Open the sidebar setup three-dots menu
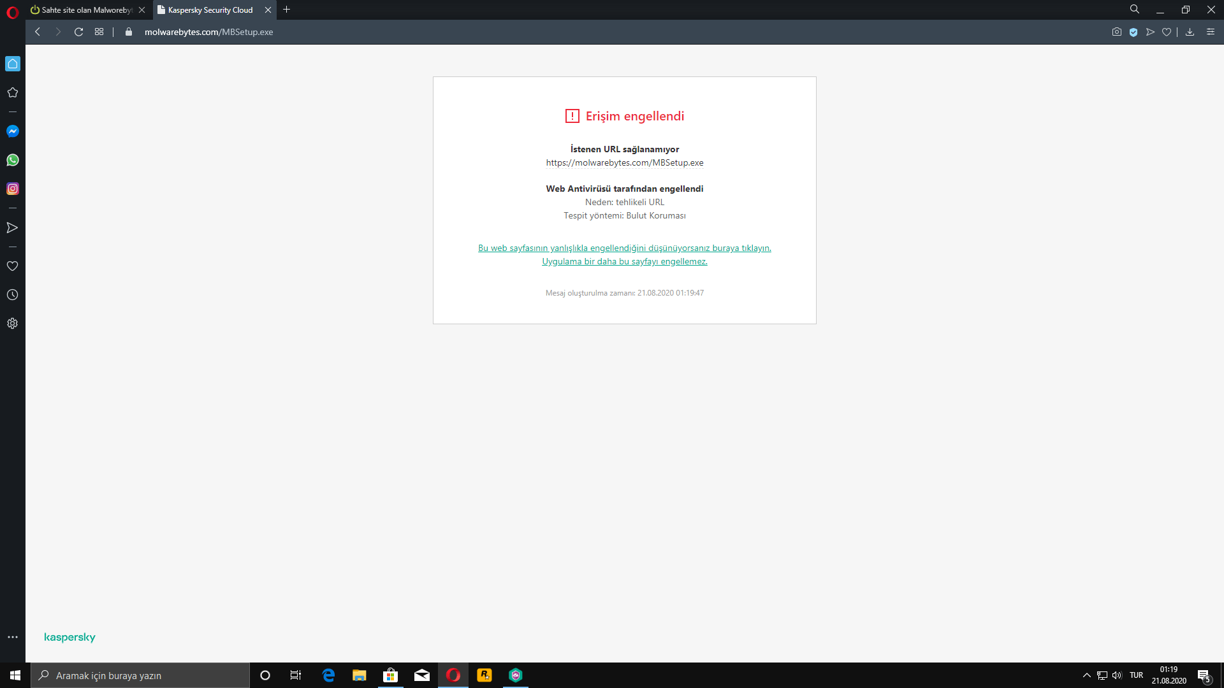 point(13,637)
